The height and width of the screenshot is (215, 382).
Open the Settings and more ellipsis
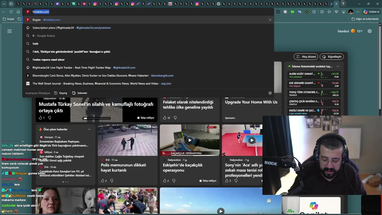tap(358, 12)
